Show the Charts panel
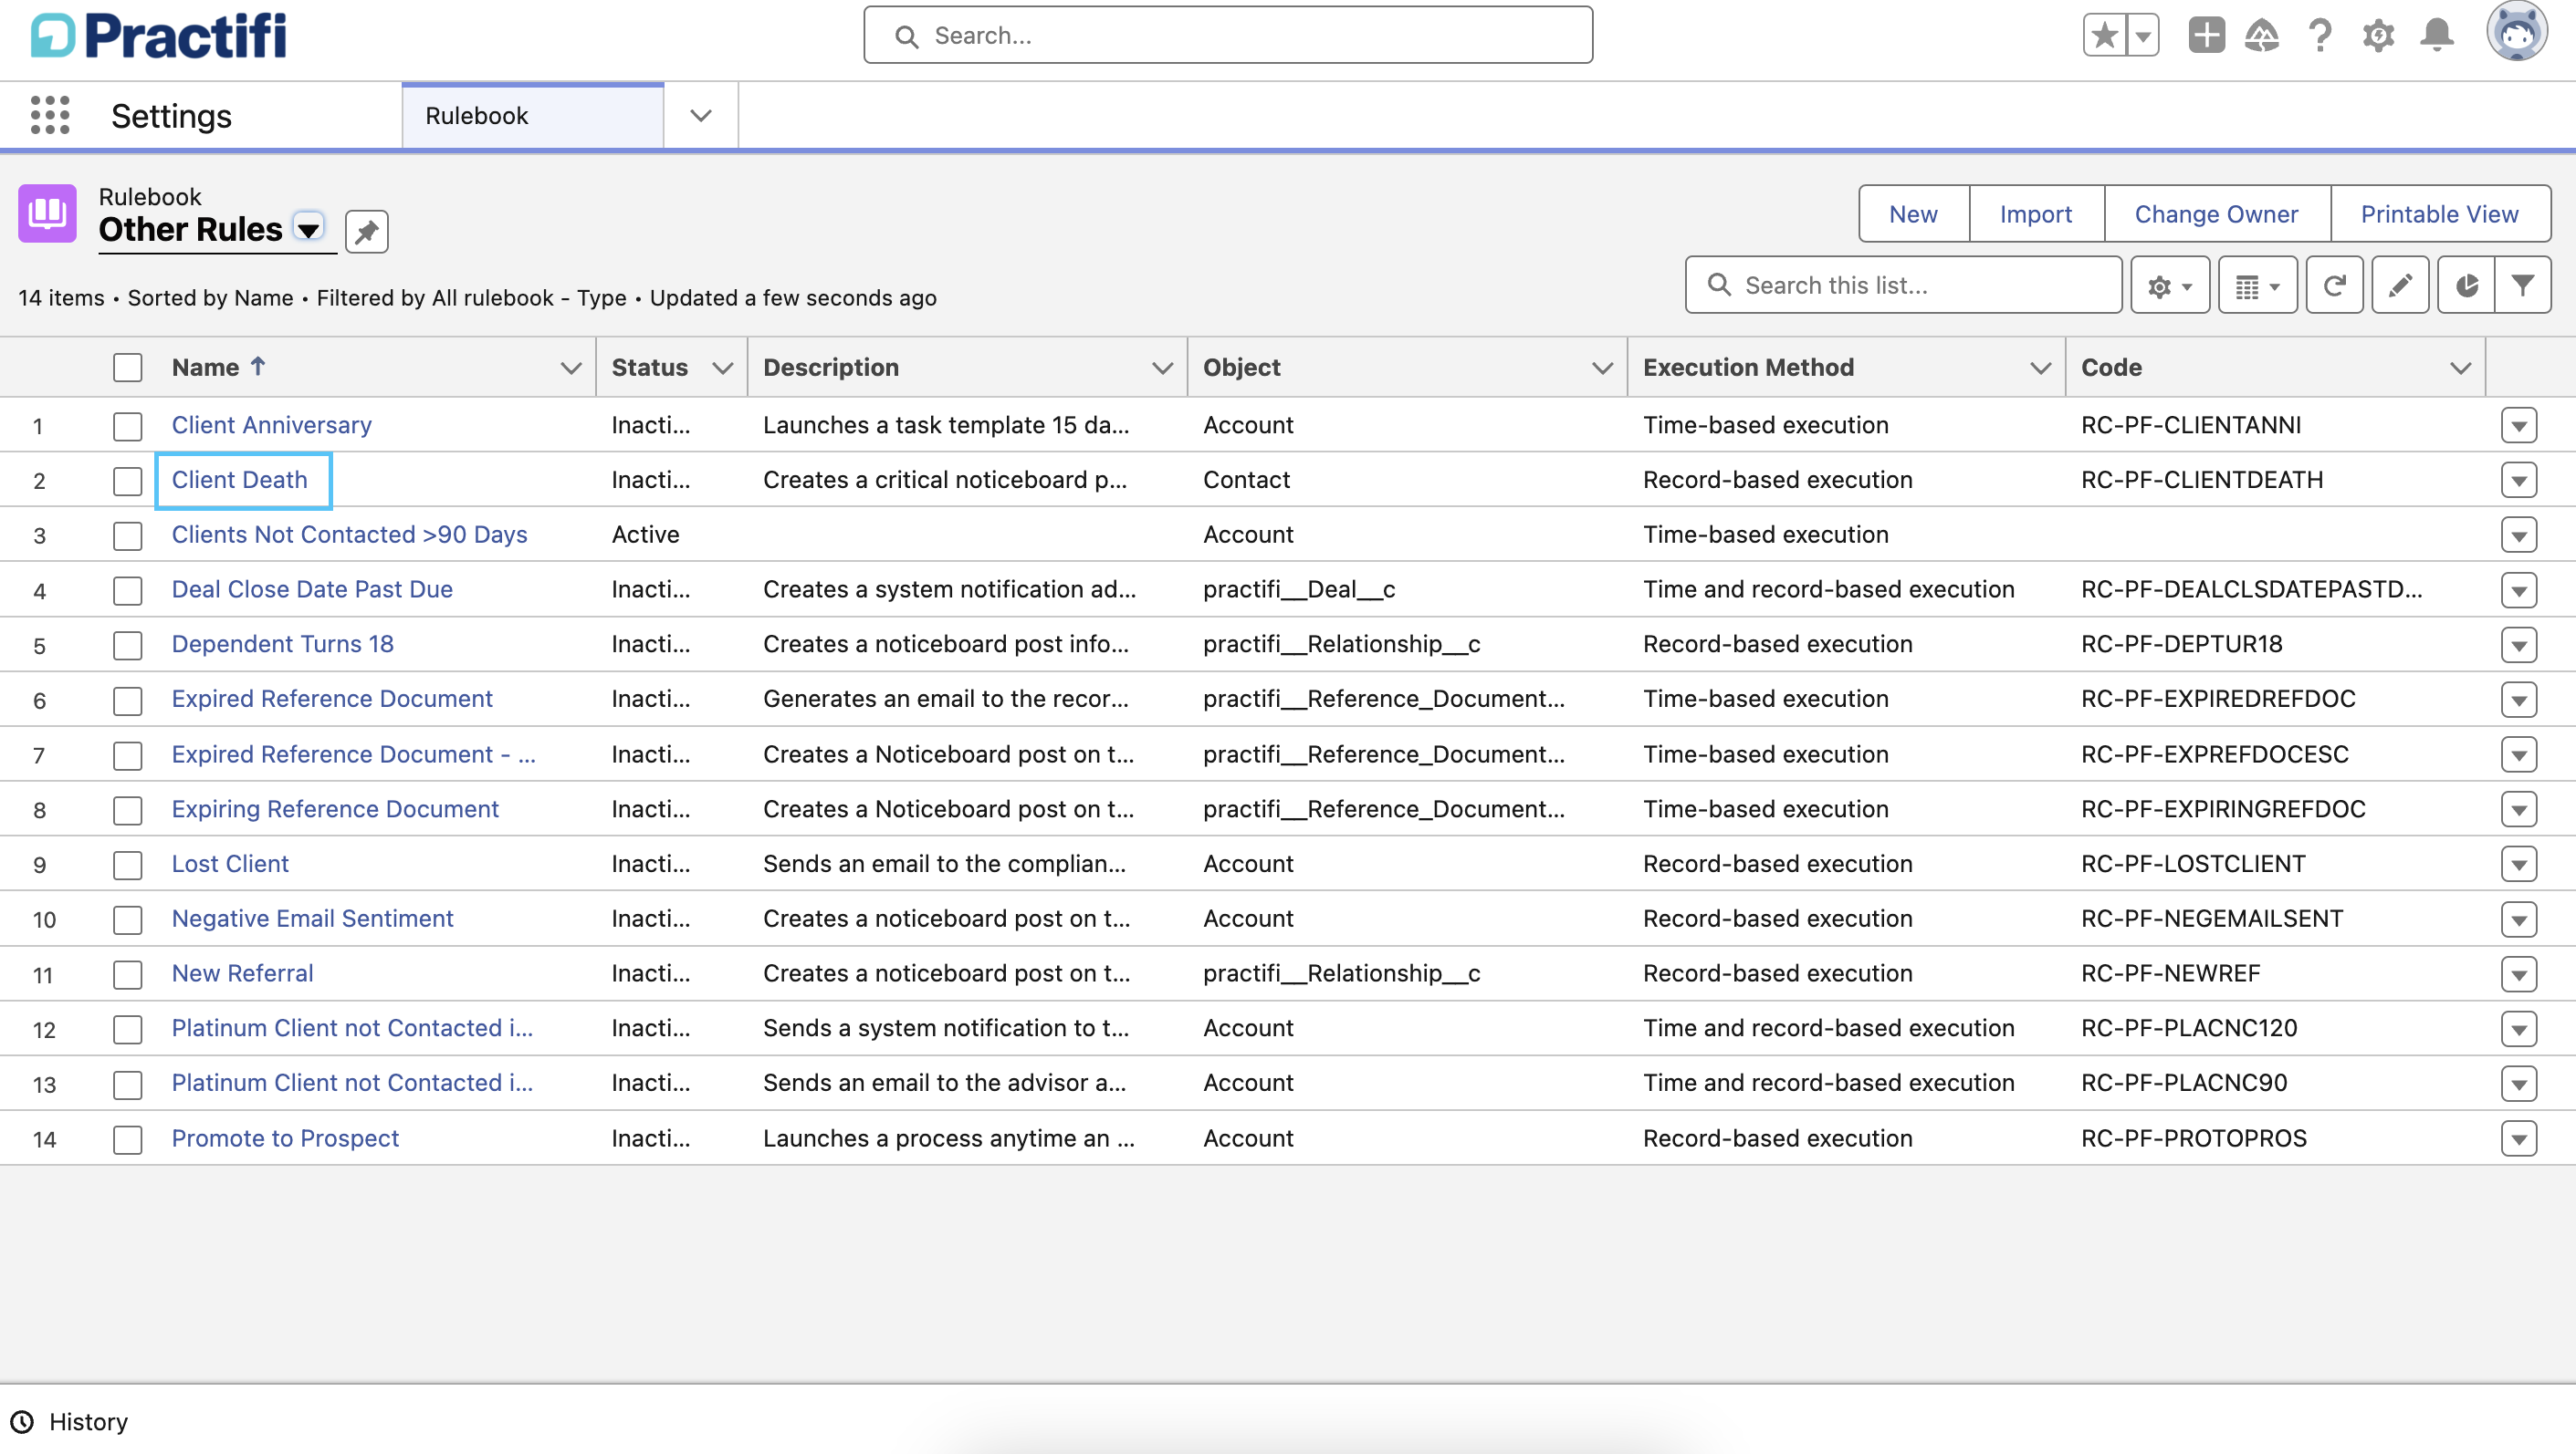 pyautogui.click(x=2466, y=286)
